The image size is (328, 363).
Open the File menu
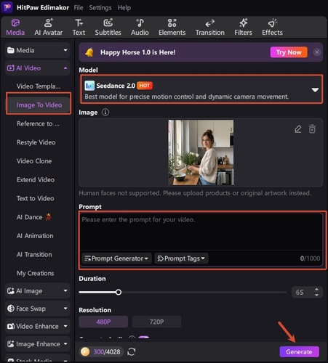79,8
